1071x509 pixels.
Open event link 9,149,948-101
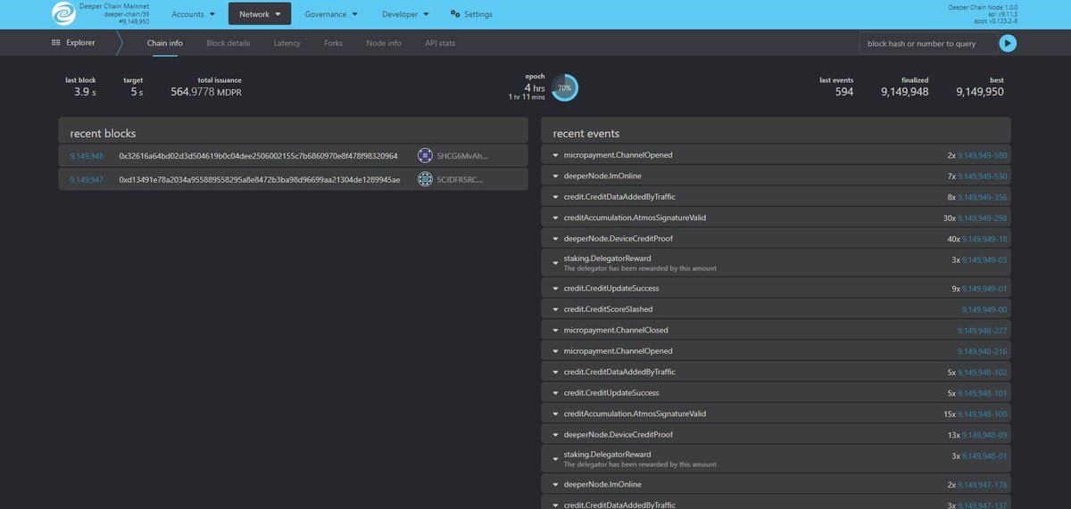pyautogui.click(x=983, y=393)
